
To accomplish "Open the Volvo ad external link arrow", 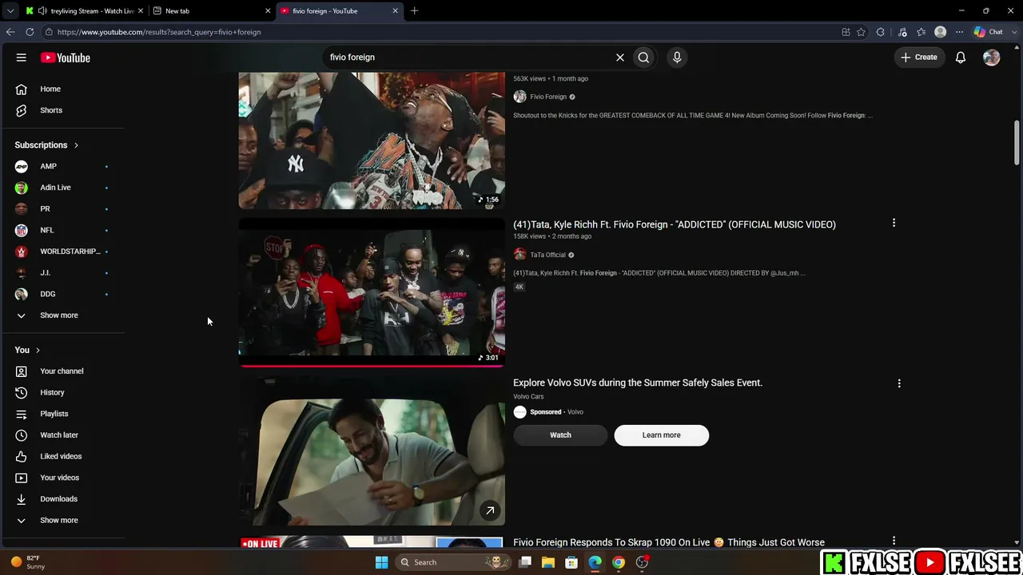I will coord(490,510).
